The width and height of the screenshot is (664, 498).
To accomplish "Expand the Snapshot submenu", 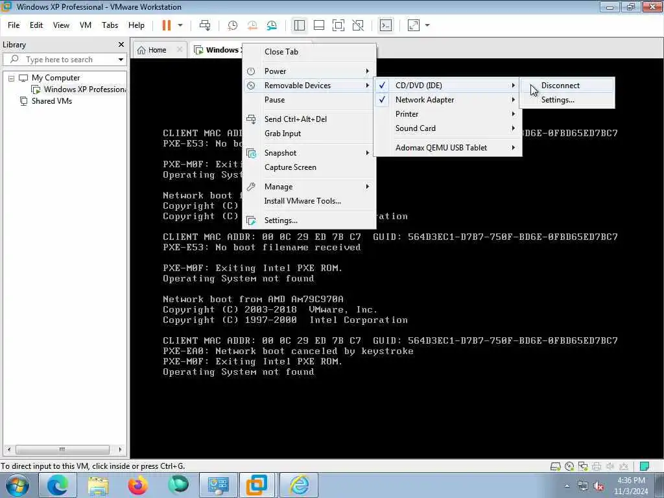I will pos(309,153).
